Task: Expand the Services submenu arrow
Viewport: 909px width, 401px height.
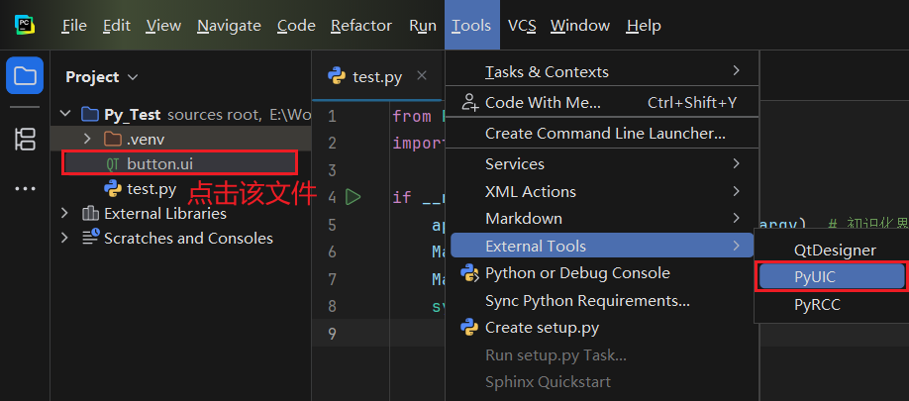Action: click(x=737, y=163)
